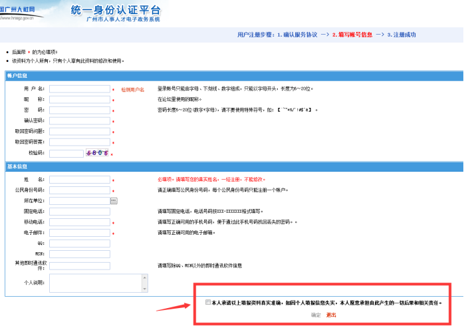Click the 登录帐号 username rule hint

235,88
